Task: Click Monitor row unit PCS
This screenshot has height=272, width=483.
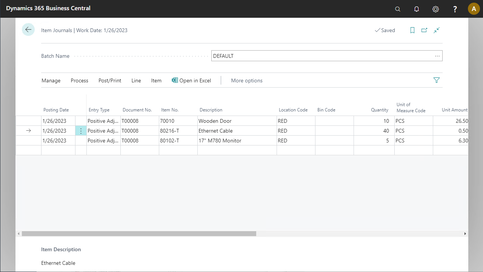Action: pos(414,141)
